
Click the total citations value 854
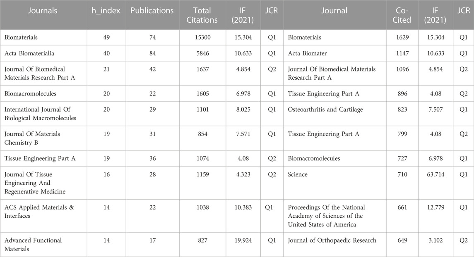click(x=202, y=134)
